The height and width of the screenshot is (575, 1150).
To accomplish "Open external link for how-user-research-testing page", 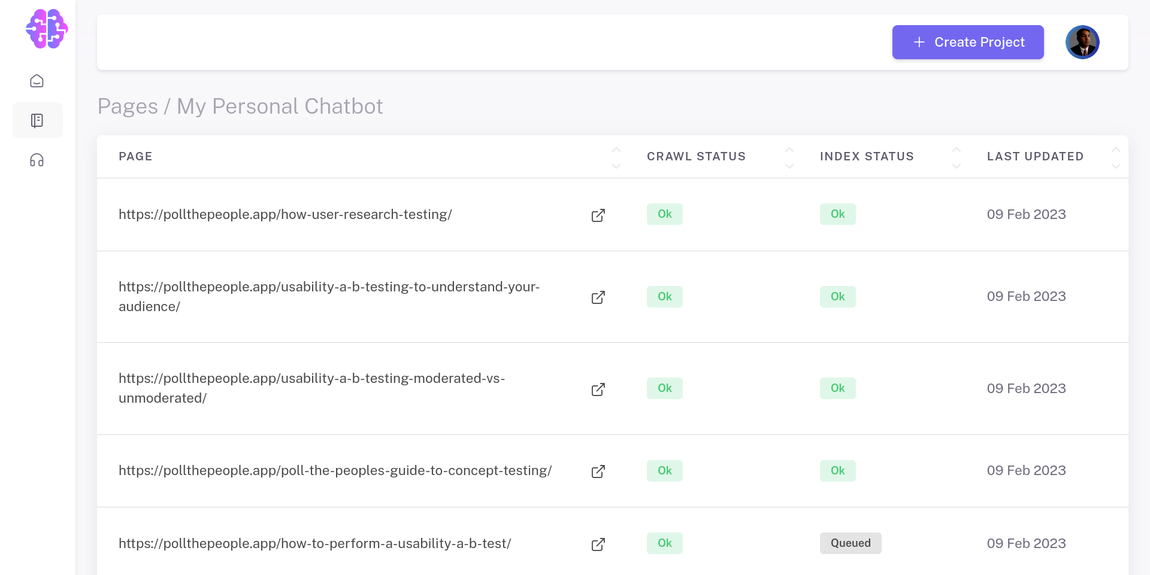I will point(598,215).
